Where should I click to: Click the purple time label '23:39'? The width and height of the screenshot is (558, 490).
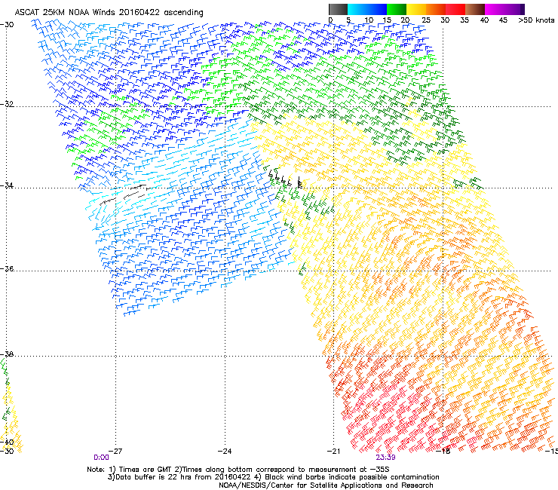tap(386, 458)
